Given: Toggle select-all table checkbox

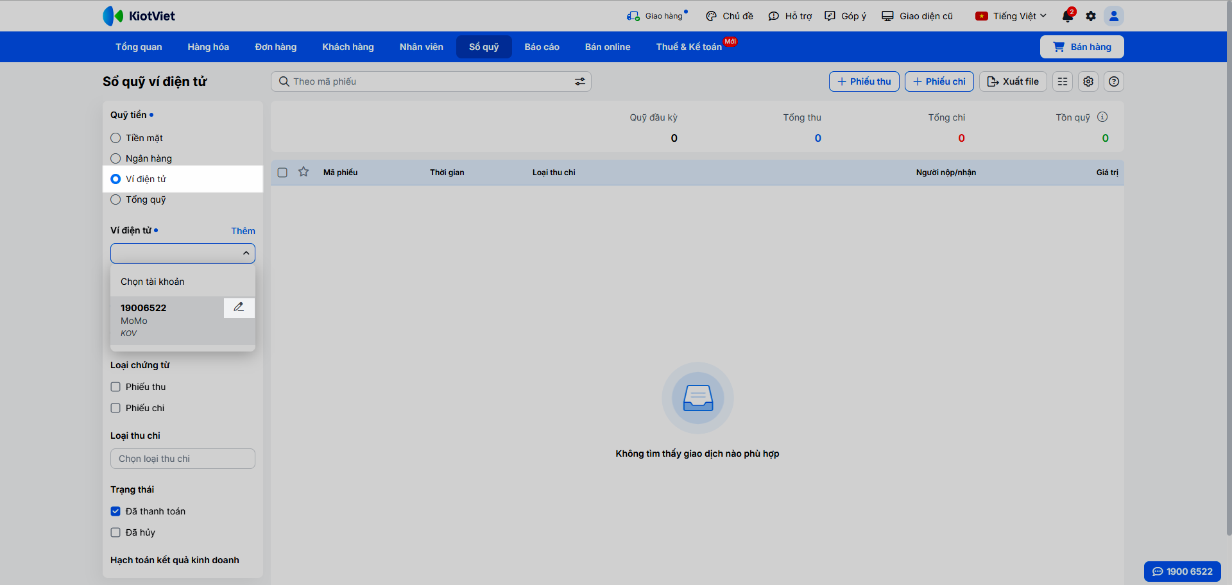Looking at the screenshot, I should 282,172.
